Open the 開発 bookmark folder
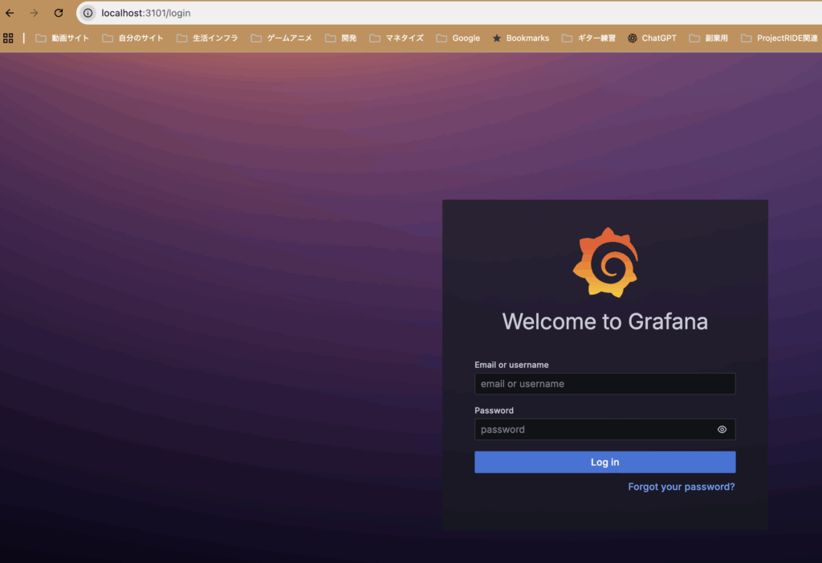 pos(341,38)
